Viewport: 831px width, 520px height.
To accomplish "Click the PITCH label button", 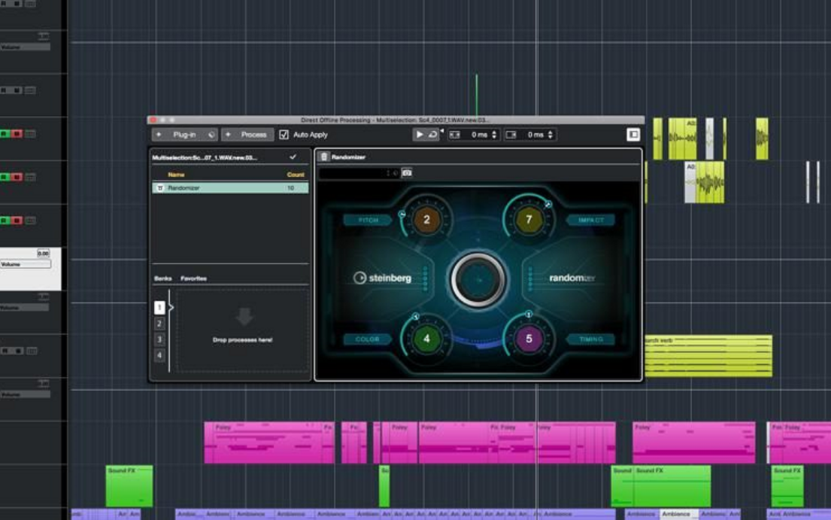I will click(367, 220).
